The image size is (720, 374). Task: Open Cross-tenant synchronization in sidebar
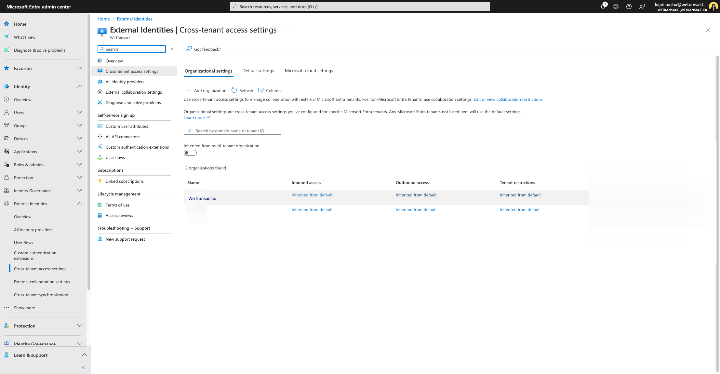pyautogui.click(x=41, y=295)
